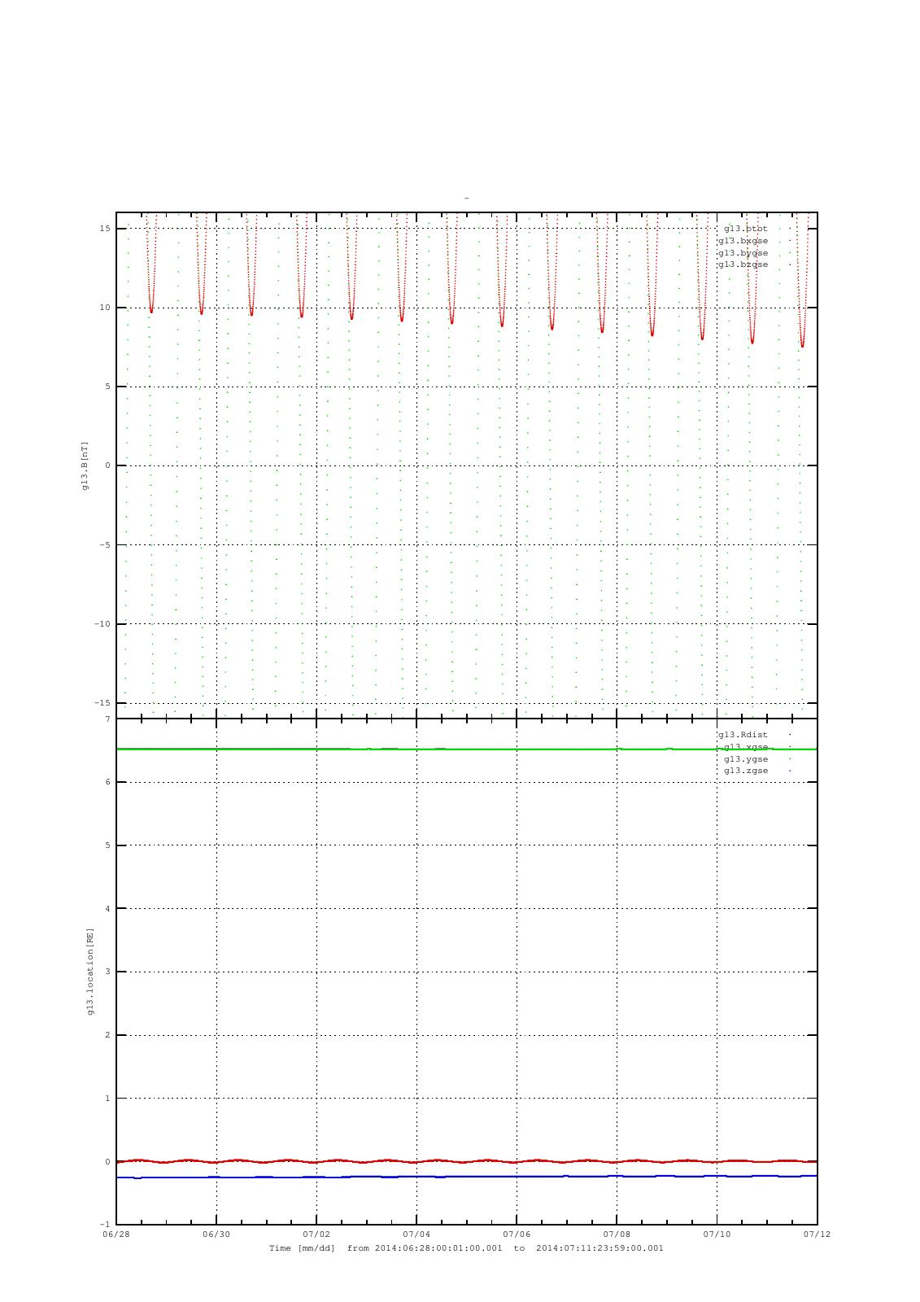Viewport: 920px width, 1302px height.
Task: Select the g13.location[RE] vertical axis label
Action: tap(91, 972)
